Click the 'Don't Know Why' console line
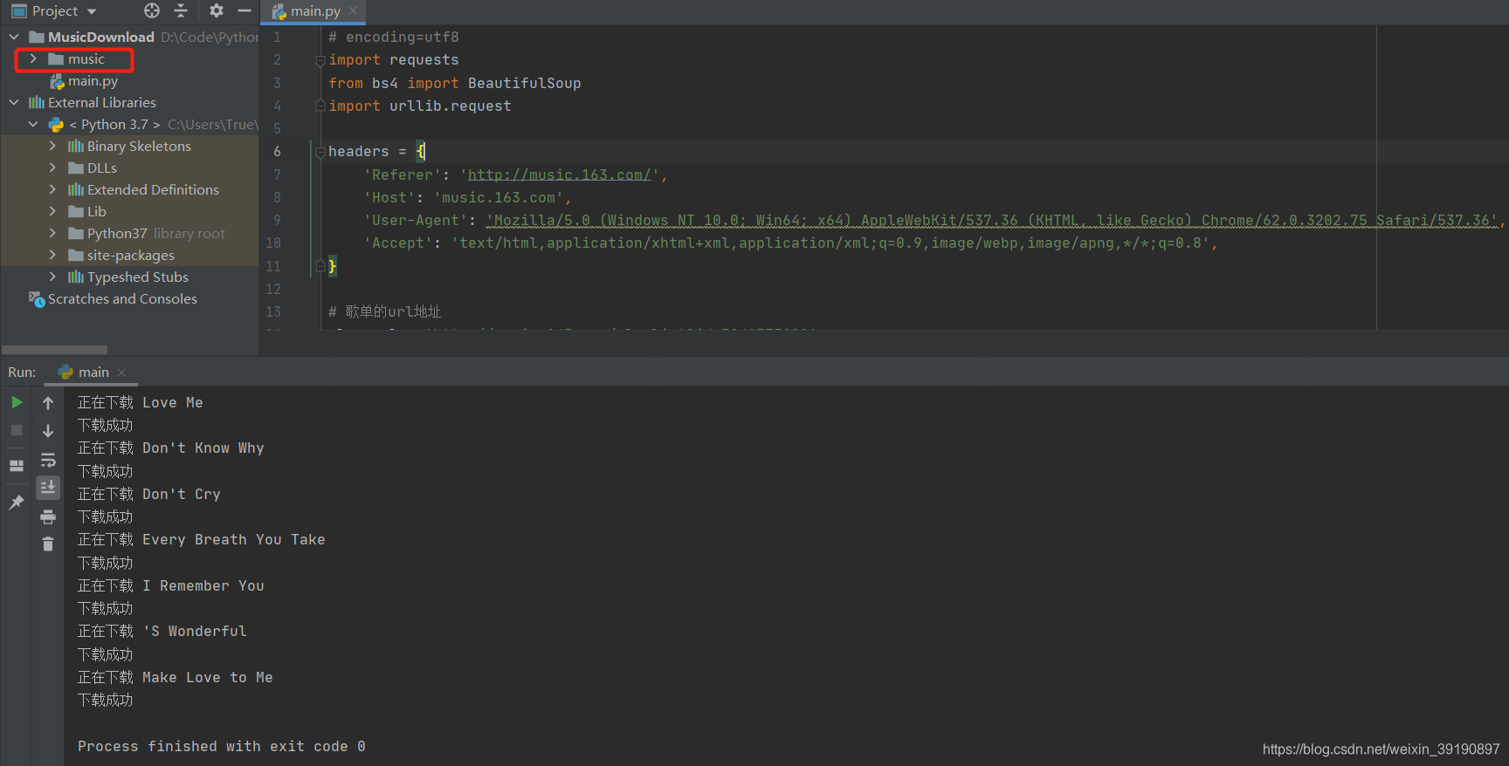The image size is (1509, 766). point(170,448)
